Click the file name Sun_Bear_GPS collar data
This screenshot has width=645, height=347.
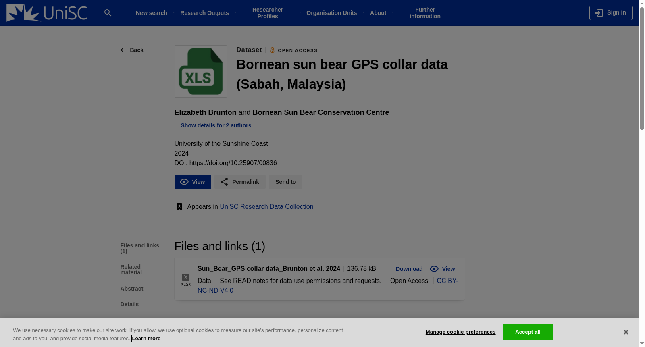coord(268,269)
